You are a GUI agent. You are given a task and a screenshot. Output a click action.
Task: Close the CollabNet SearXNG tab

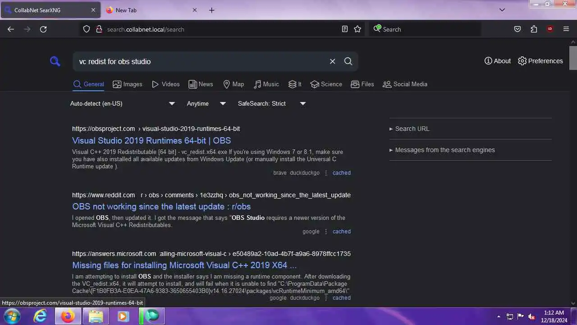click(93, 10)
